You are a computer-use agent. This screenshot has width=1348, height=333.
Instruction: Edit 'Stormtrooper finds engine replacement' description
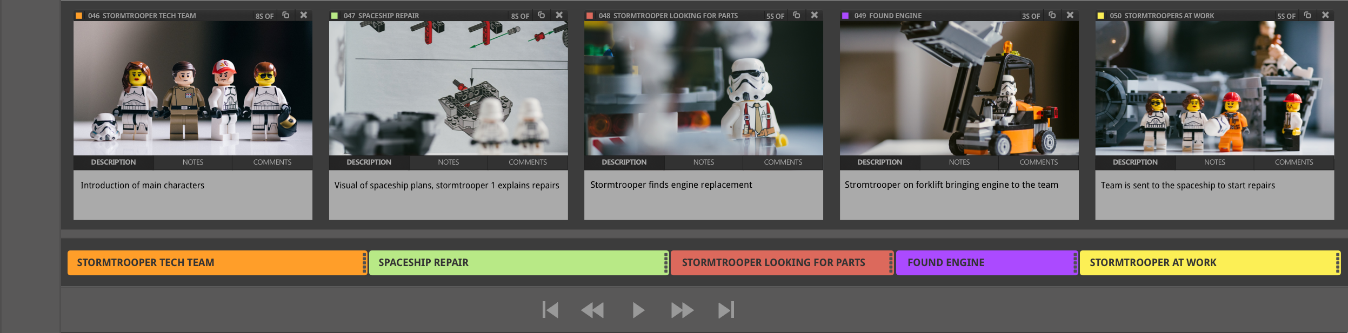[704, 195]
